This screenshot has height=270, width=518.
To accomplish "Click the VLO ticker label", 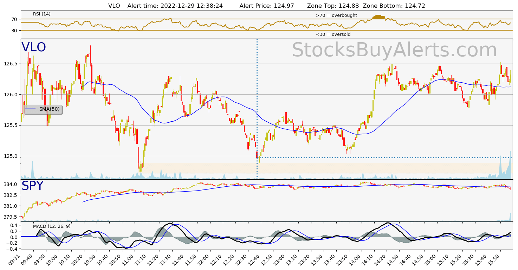I will point(34,47).
